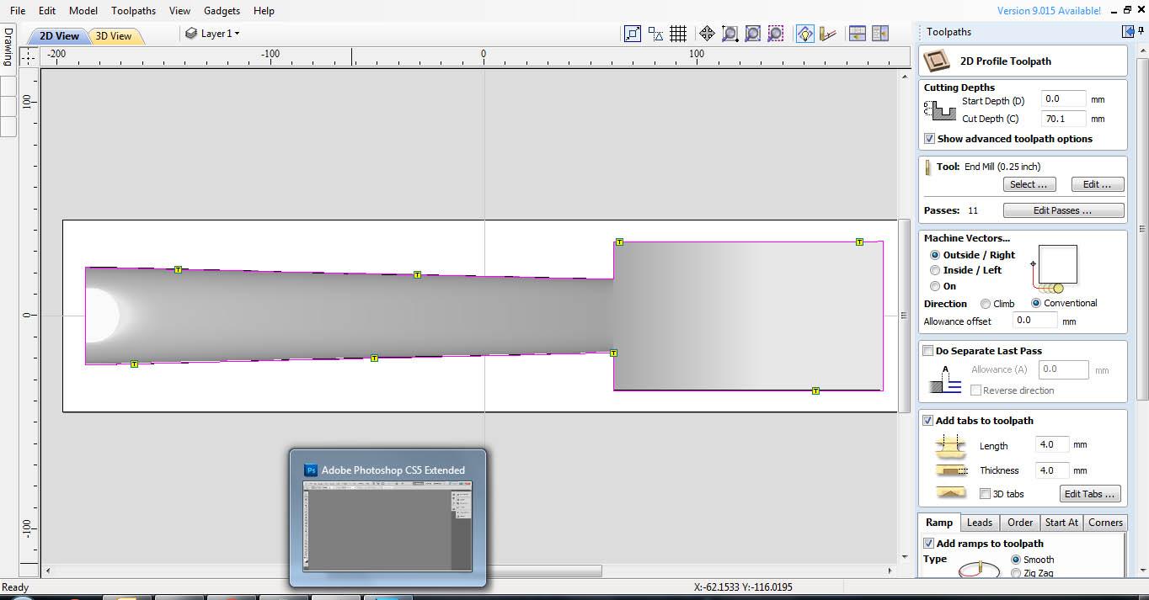
Task: Open the Edit menu
Action: [47, 11]
